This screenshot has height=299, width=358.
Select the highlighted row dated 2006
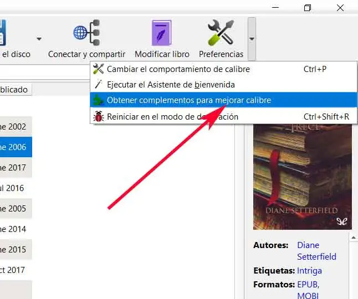[16, 147]
